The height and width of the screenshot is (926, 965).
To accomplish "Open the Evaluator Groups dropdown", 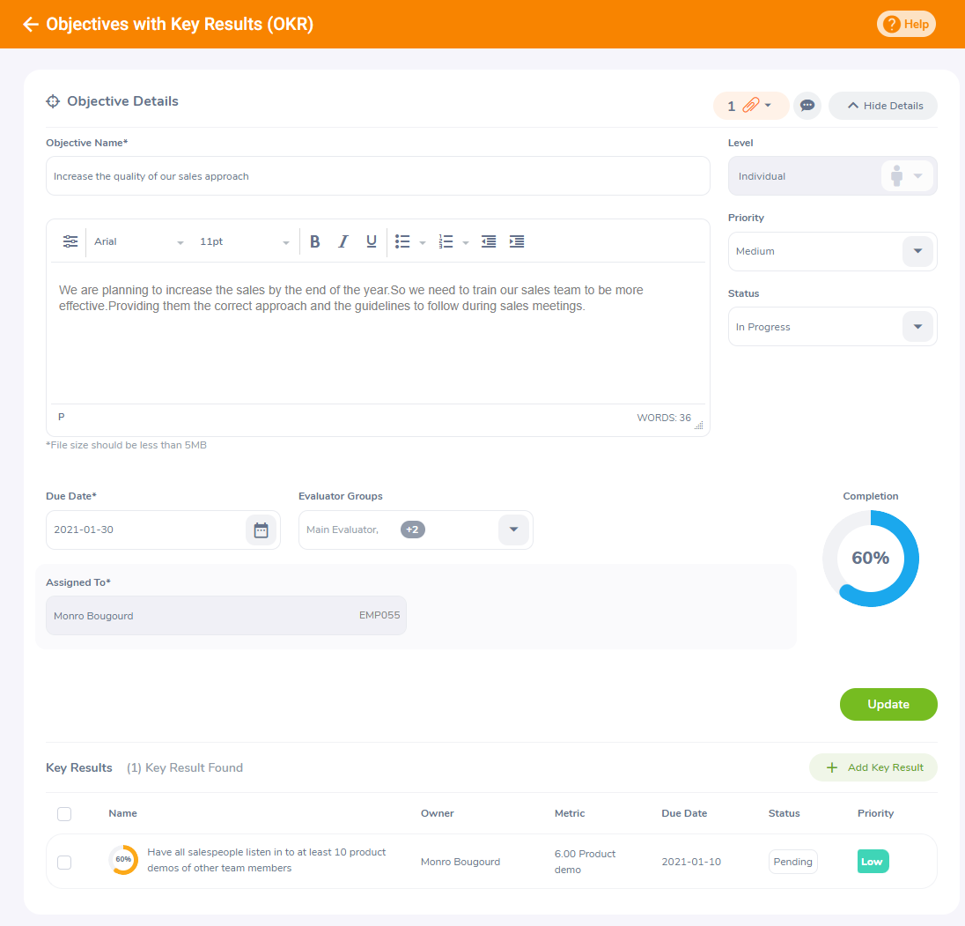I will click(x=513, y=530).
